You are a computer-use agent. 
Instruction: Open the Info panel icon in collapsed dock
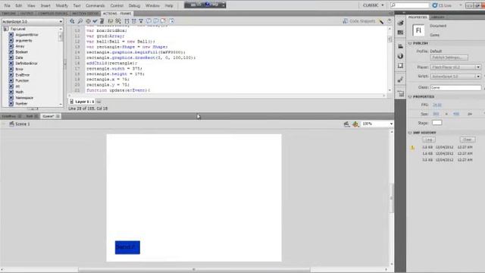(400, 56)
